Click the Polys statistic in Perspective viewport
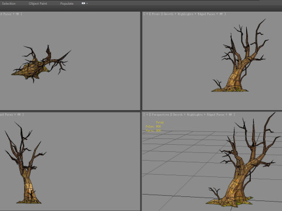This screenshot has width=282, height=211. (153, 127)
